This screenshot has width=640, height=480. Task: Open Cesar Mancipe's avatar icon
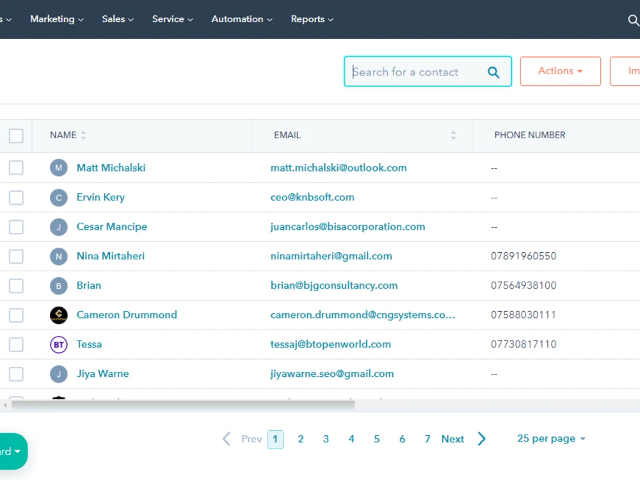pos(59,227)
